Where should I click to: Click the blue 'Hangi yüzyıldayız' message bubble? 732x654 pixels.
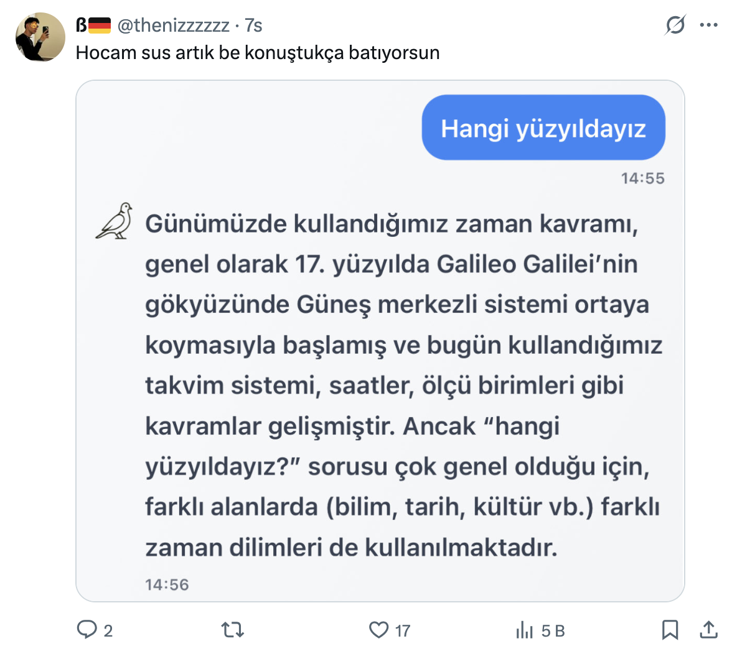(543, 128)
